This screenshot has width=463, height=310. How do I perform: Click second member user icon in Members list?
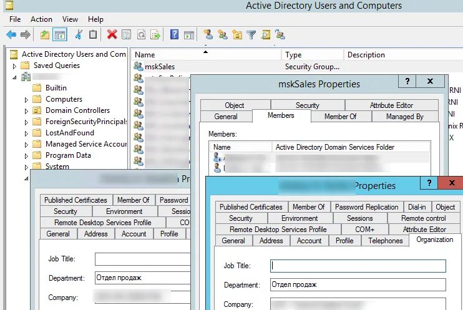[217, 168]
